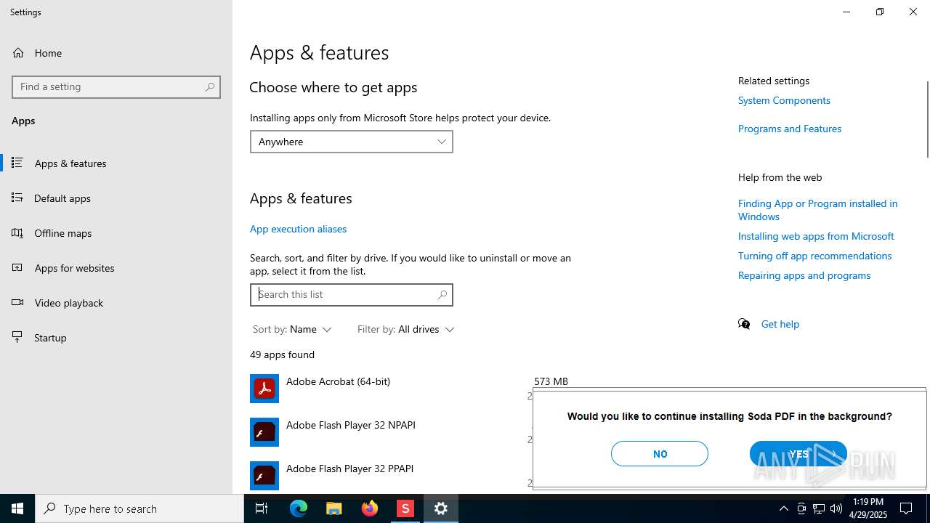The width and height of the screenshot is (930, 523).
Task: Open Turning off app recommendations link
Action: [814, 256]
